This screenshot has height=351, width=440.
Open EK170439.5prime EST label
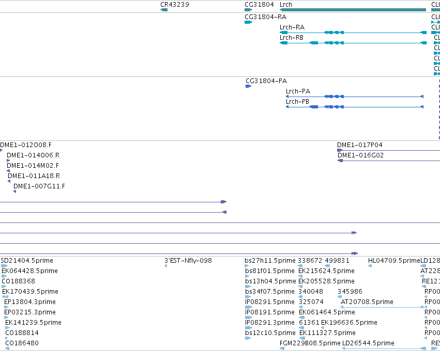(x=31, y=292)
